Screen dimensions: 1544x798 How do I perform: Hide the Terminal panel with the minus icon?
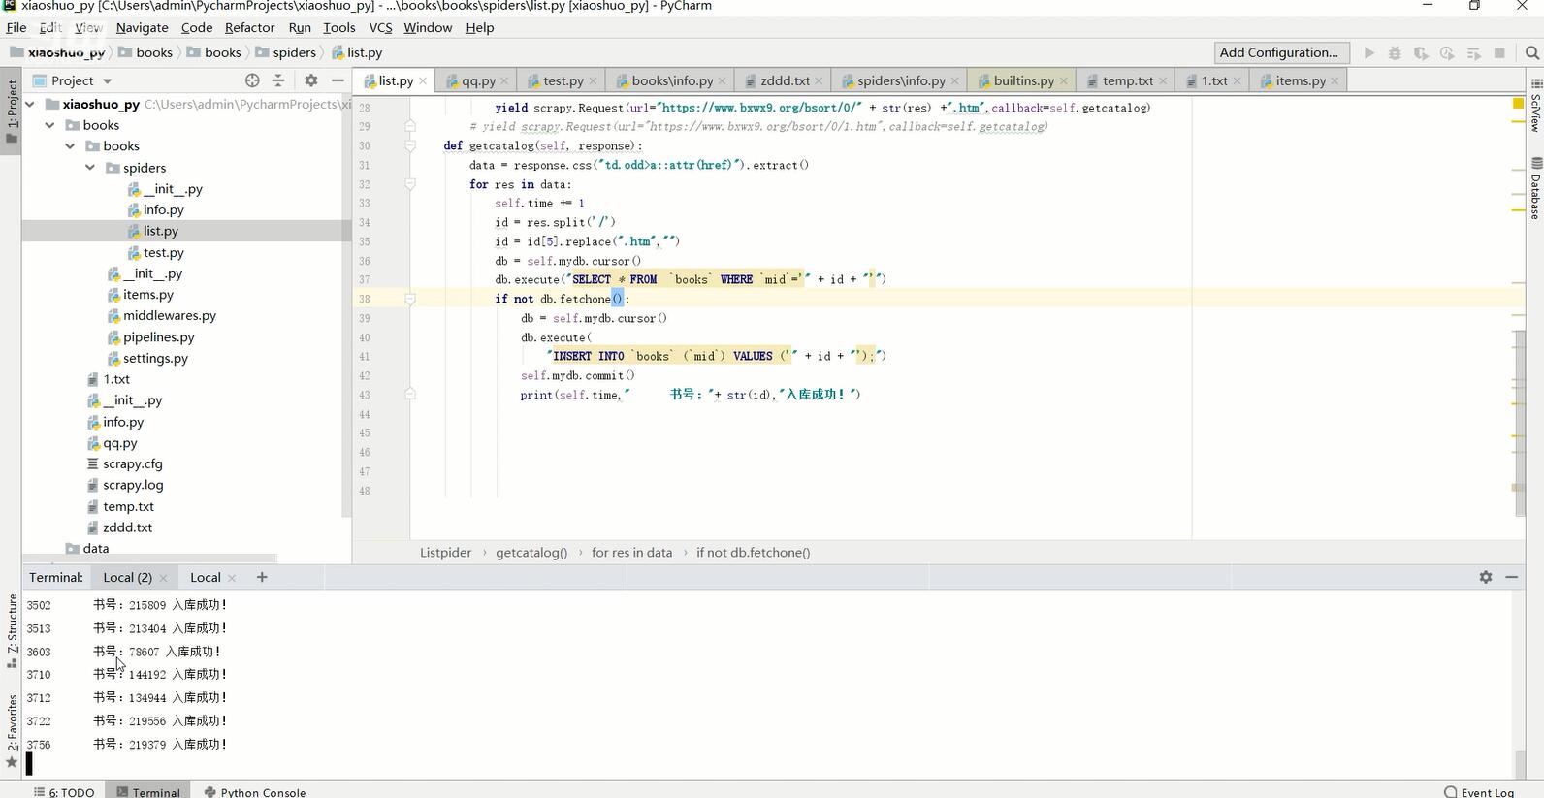point(1511,577)
